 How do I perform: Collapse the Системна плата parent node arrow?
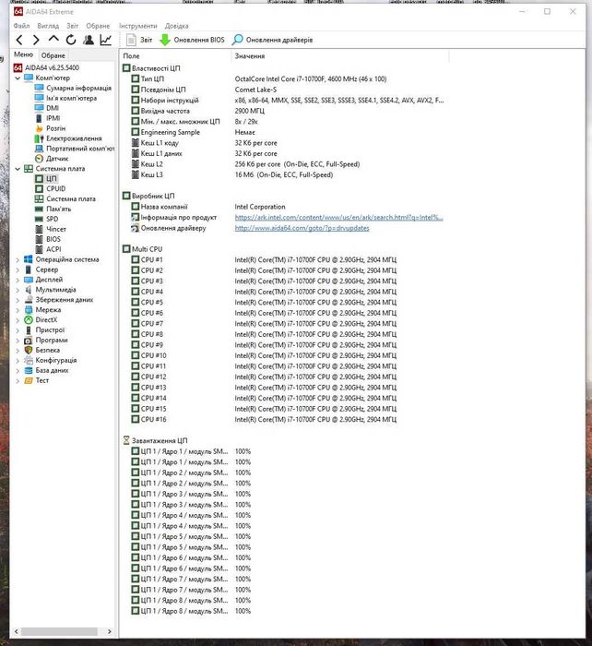[18, 169]
